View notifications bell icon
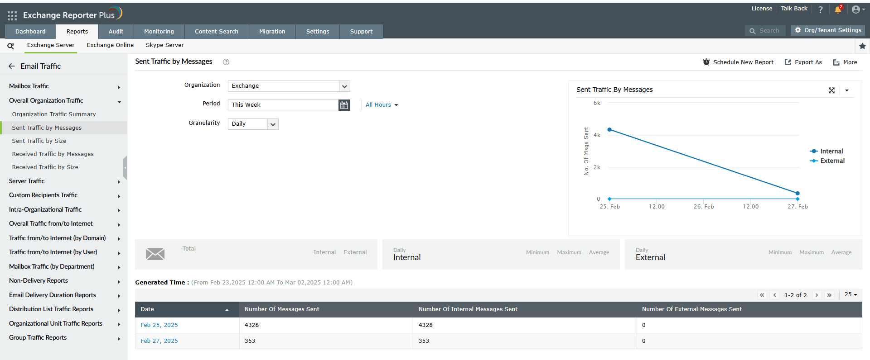870x360 pixels. tap(838, 9)
